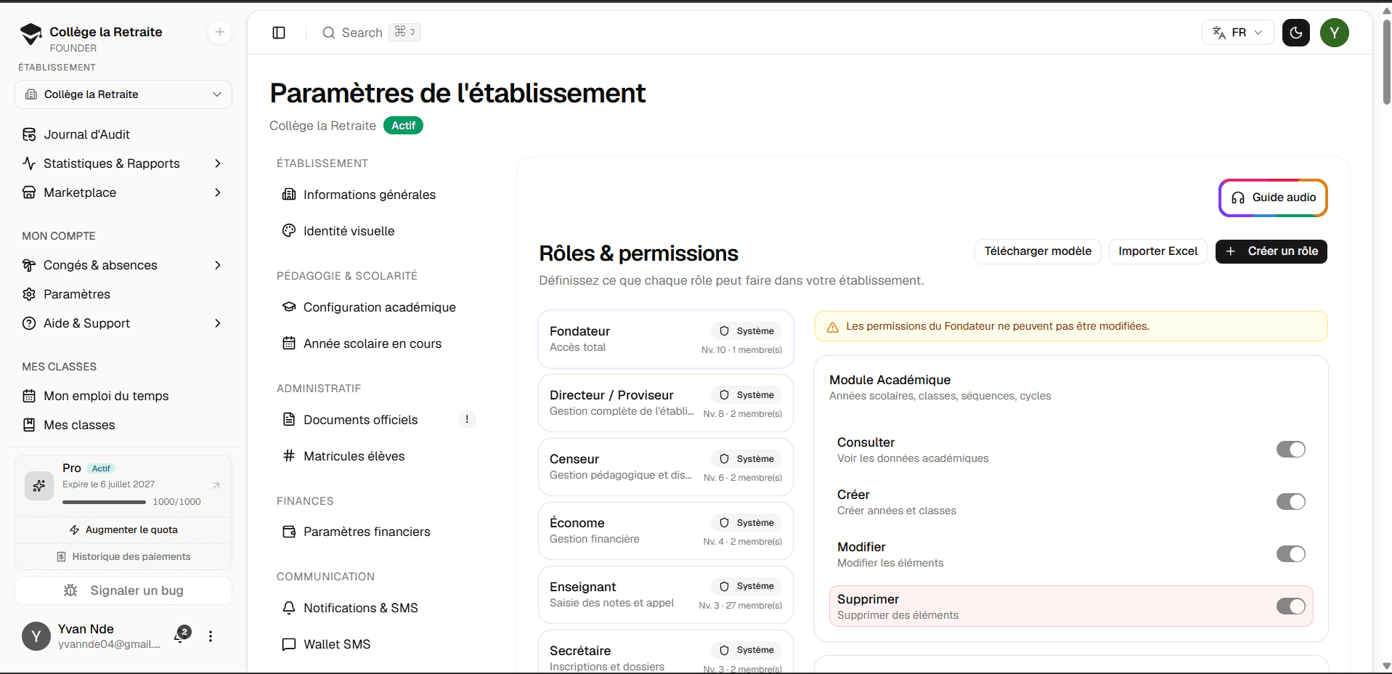Click the sparkle icon in Pro plan card
The image size is (1392, 674).
click(x=39, y=485)
